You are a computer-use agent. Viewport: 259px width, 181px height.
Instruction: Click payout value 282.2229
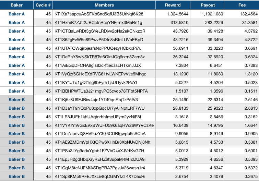click(214, 23)
